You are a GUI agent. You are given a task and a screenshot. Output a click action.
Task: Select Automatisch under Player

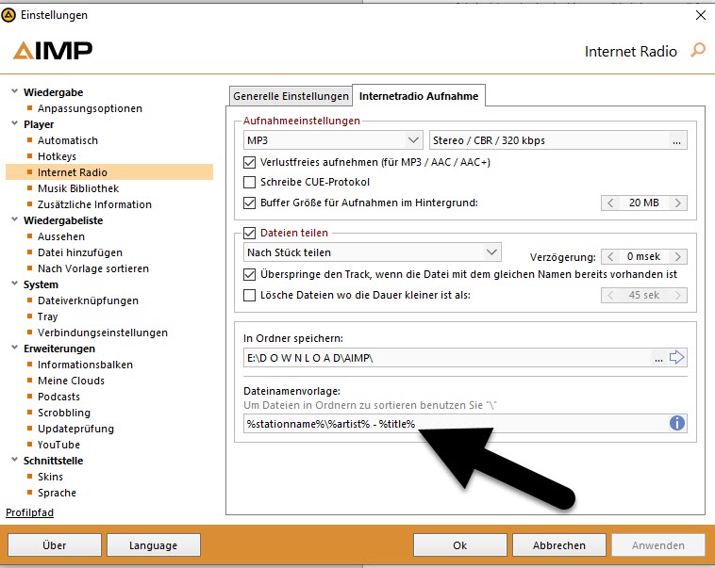coord(68,140)
